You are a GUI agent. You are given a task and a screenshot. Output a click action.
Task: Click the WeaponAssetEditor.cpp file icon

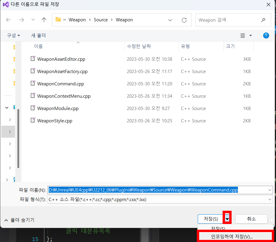coord(33,59)
